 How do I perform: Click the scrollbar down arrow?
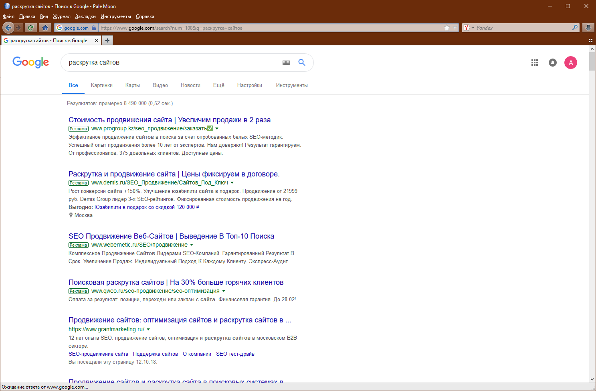592,379
